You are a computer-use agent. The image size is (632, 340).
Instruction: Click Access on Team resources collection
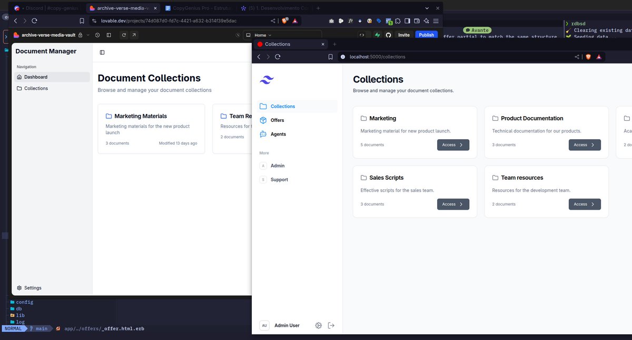585,204
